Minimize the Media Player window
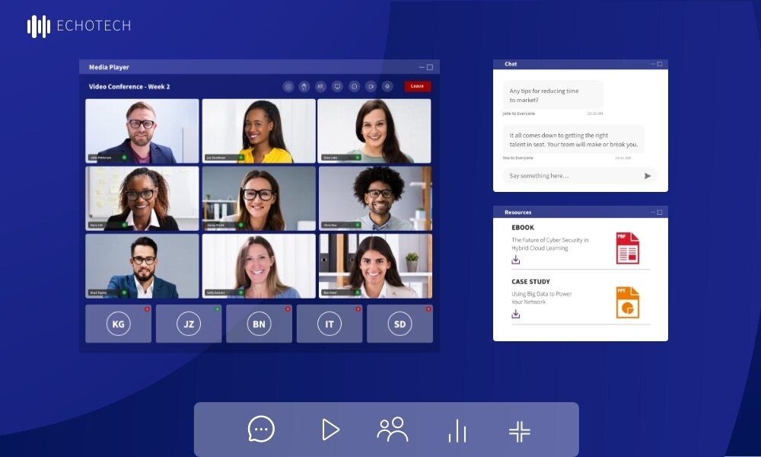This screenshot has height=457, width=761. pyautogui.click(x=422, y=67)
